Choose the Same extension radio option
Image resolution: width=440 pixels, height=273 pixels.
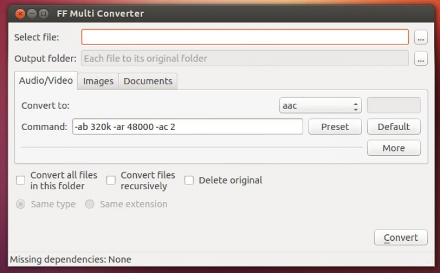(x=90, y=204)
